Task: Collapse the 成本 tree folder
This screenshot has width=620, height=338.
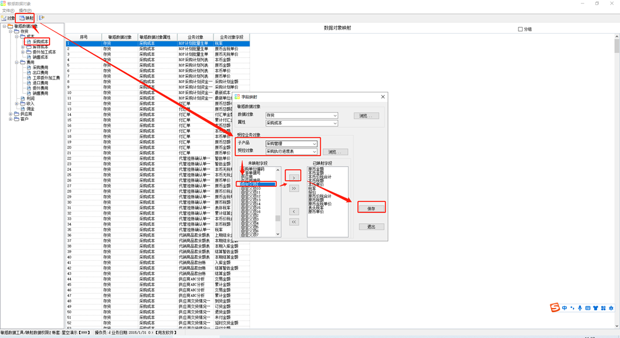Action: [x=17, y=37]
